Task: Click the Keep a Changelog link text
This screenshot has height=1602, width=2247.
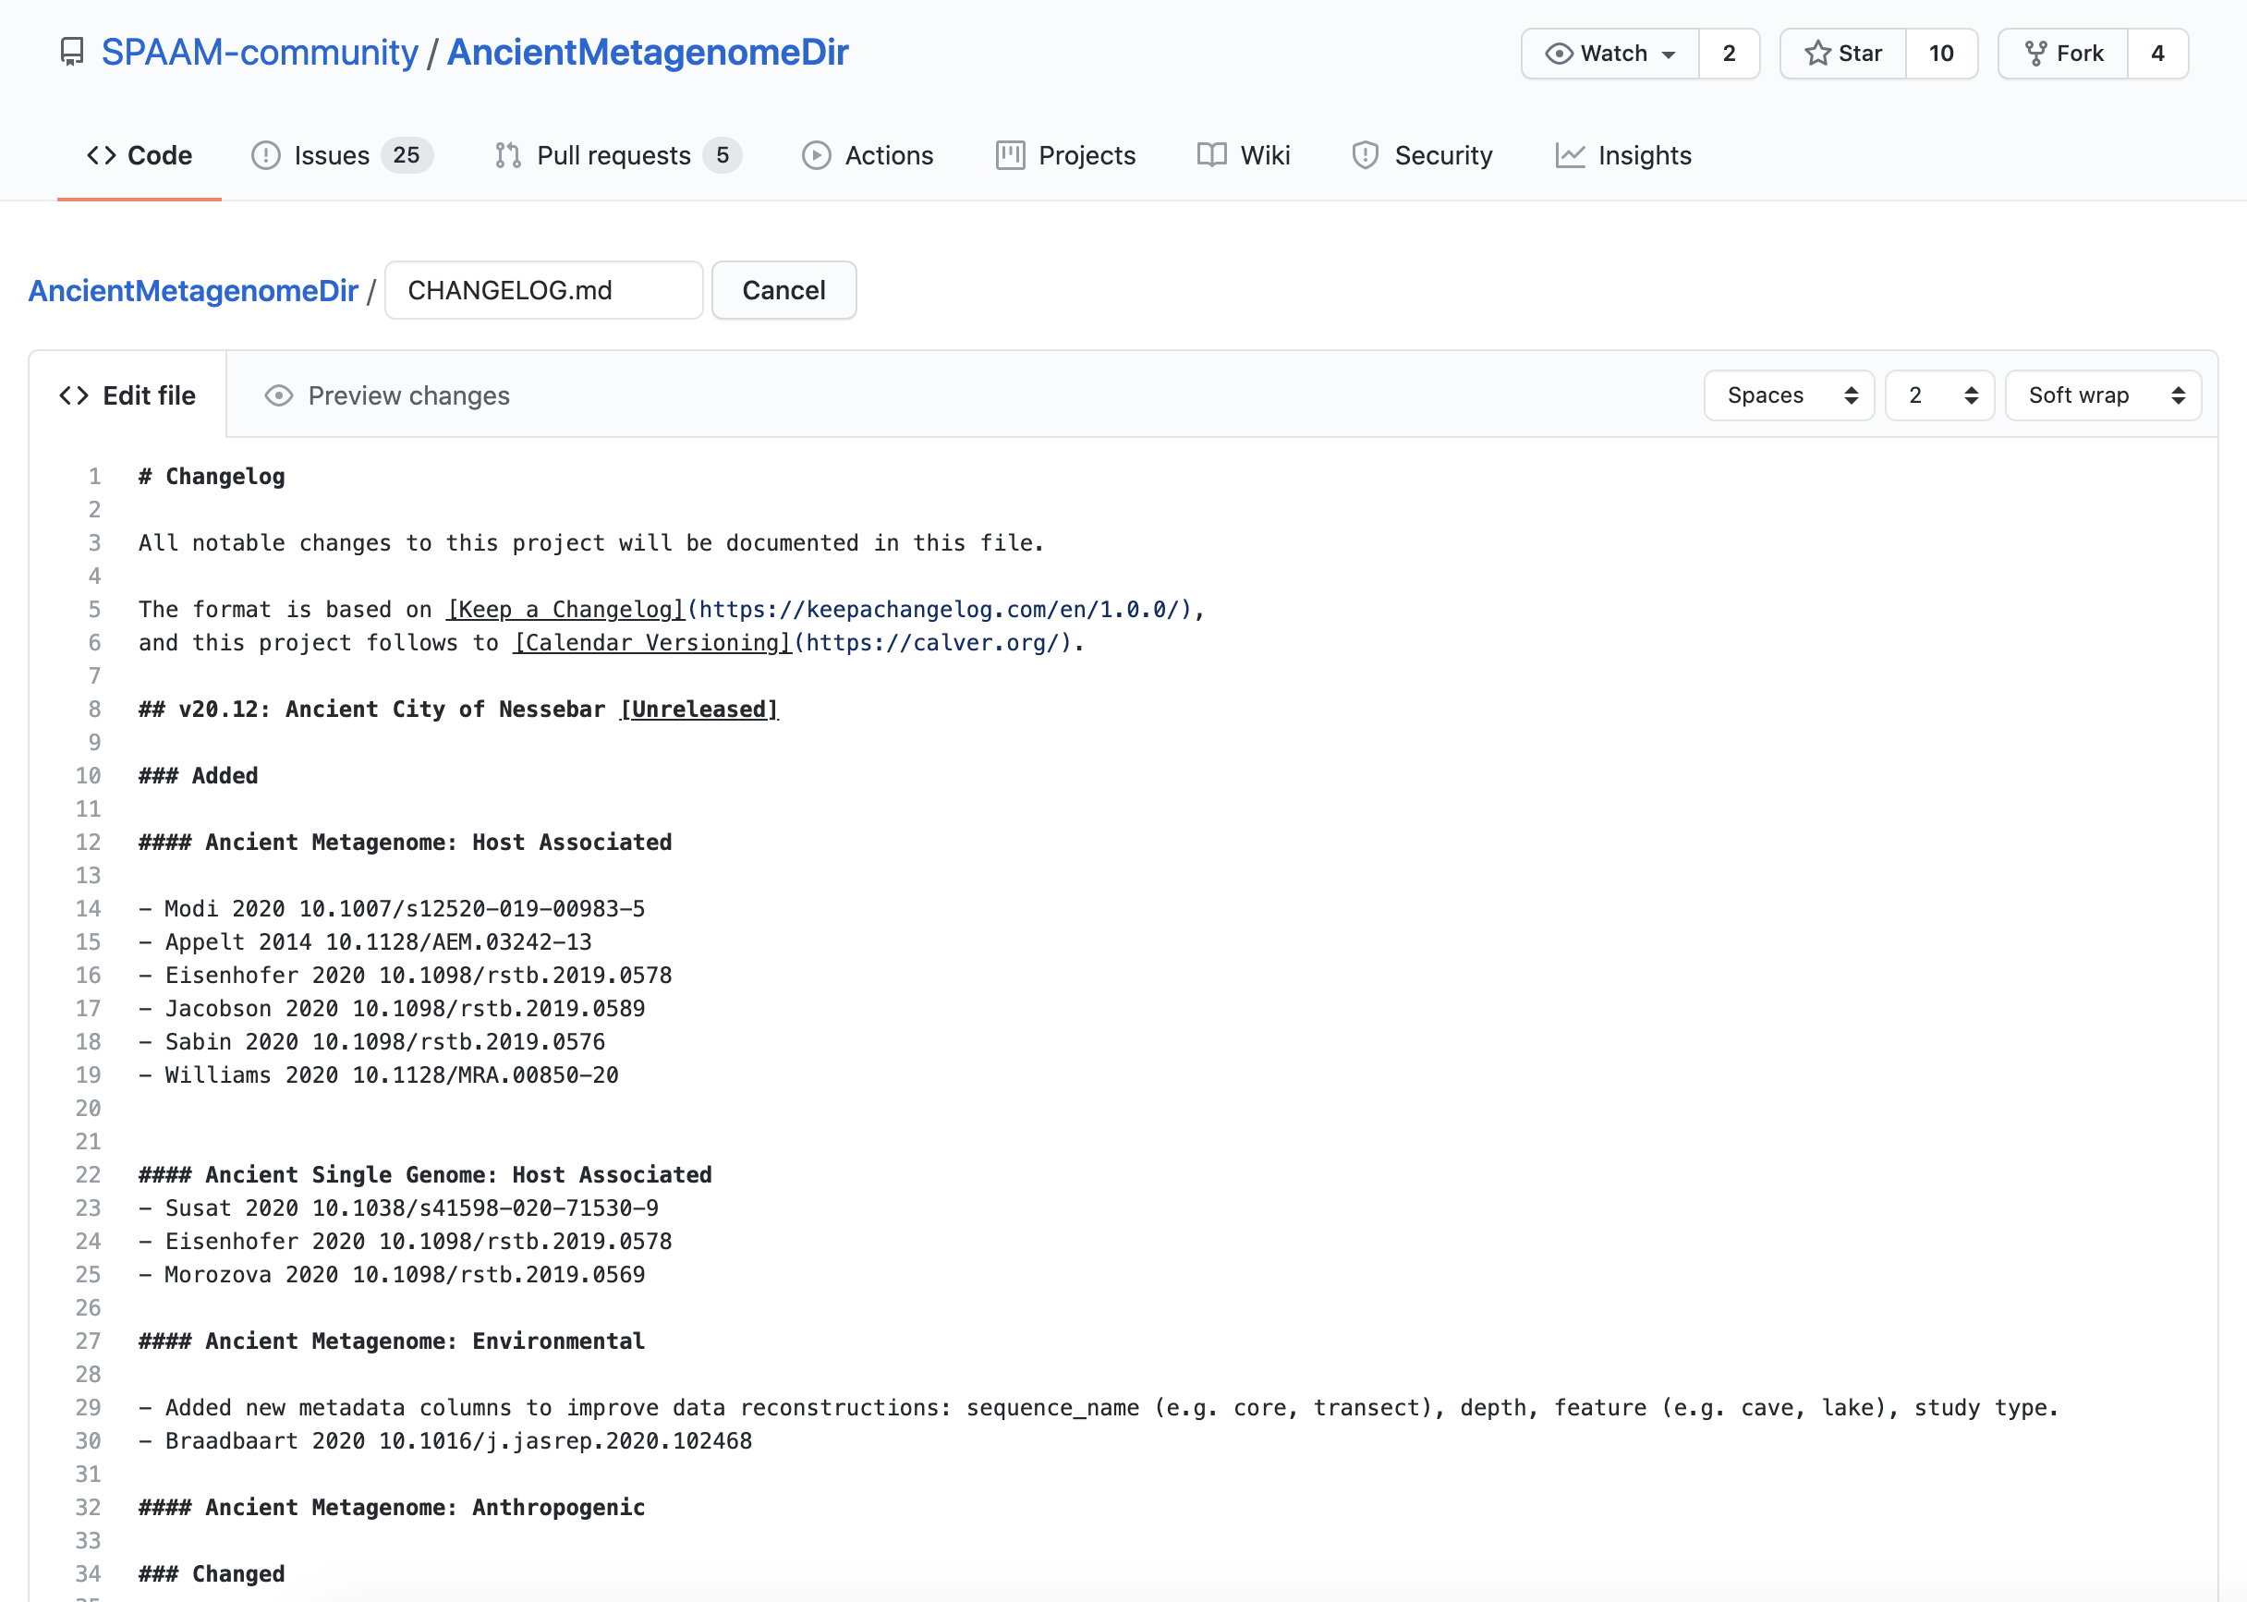Action: click(566, 610)
